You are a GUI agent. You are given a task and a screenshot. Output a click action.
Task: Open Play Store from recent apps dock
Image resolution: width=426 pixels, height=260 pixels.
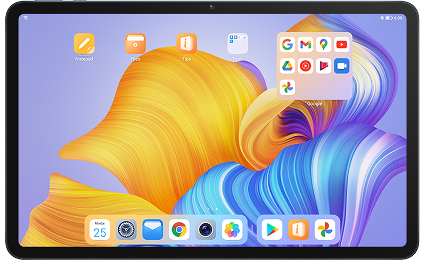click(x=272, y=230)
